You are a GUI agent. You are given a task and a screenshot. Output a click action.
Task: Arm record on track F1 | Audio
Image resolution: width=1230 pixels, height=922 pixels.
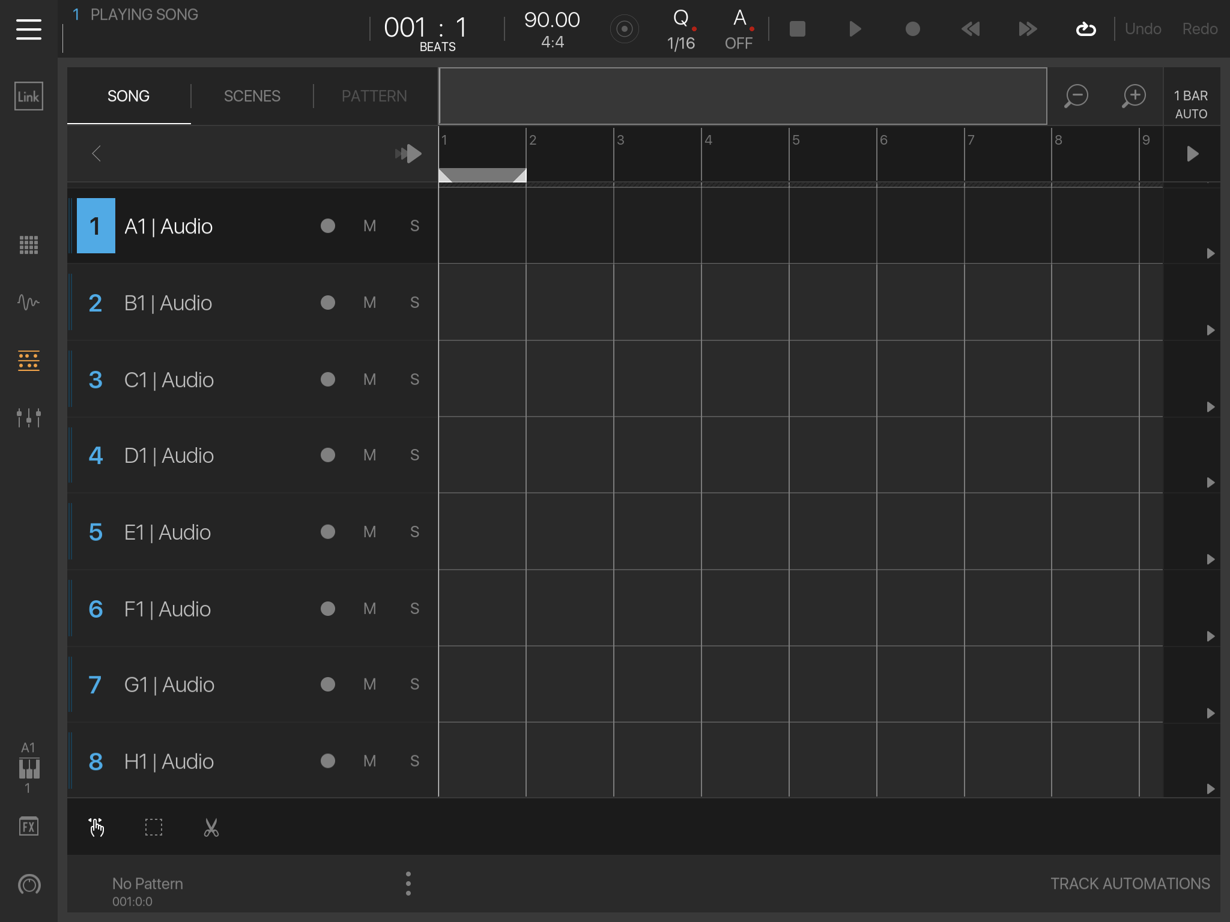[328, 609]
